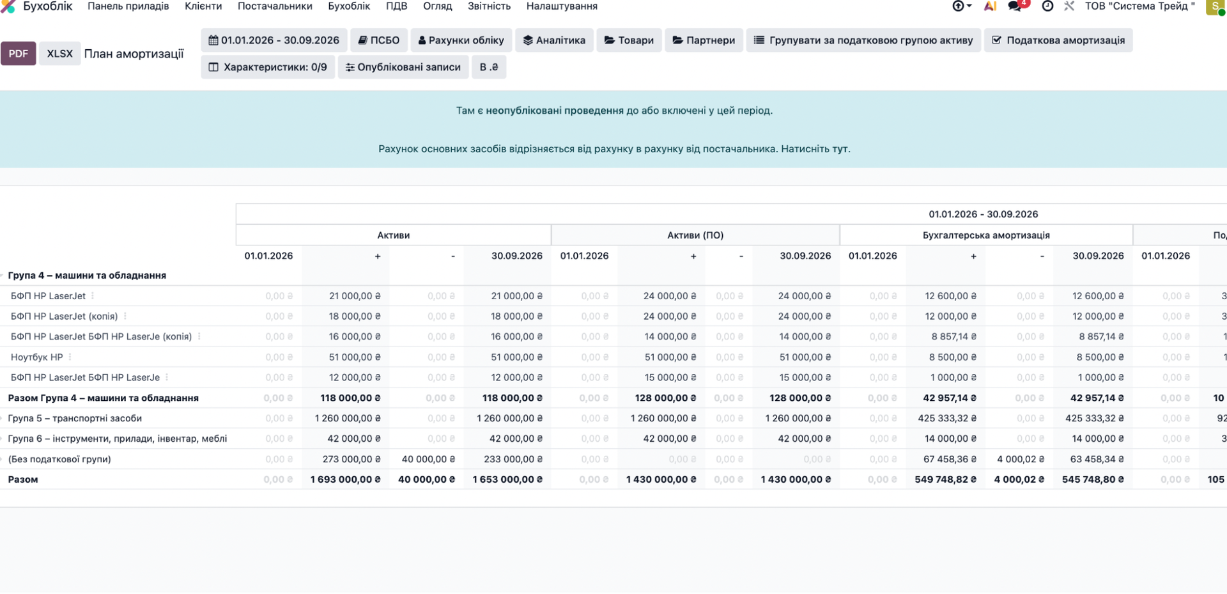1227x594 pixels.
Task: Toggle Групувати за податковою групою активу
Action: tap(863, 40)
